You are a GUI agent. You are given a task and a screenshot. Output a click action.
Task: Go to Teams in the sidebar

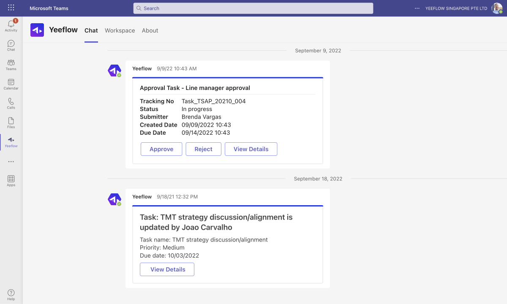coord(11,65)
